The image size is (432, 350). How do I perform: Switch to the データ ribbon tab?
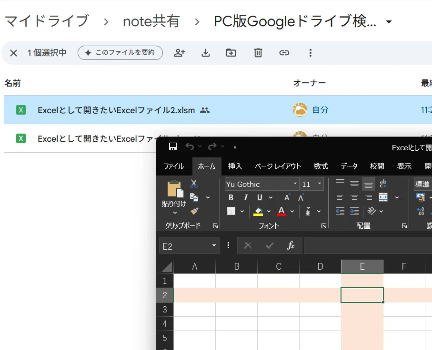point(349,166)
